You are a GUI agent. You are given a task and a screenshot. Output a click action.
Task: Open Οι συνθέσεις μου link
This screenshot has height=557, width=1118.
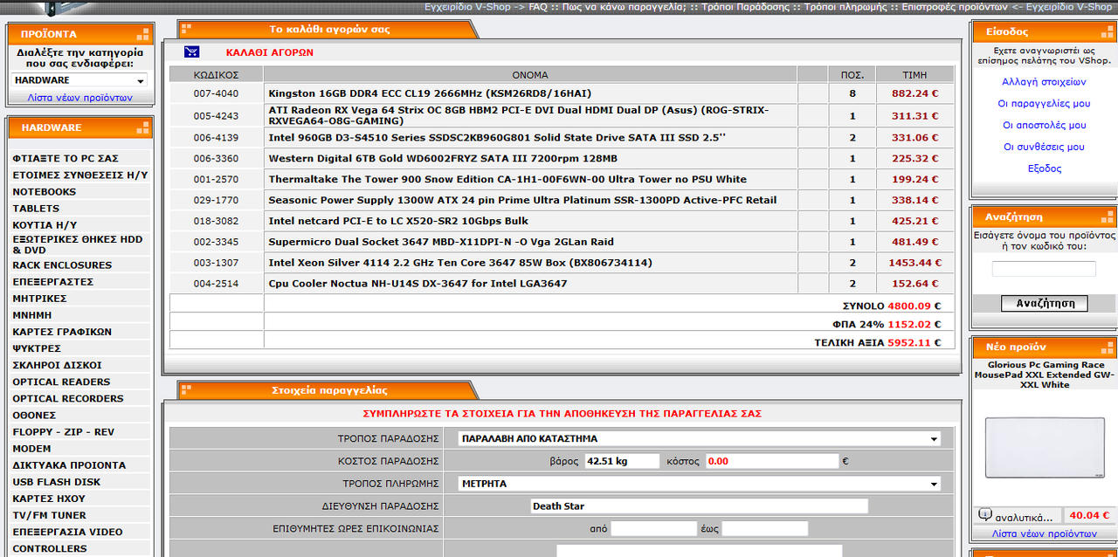[1044, 147]
